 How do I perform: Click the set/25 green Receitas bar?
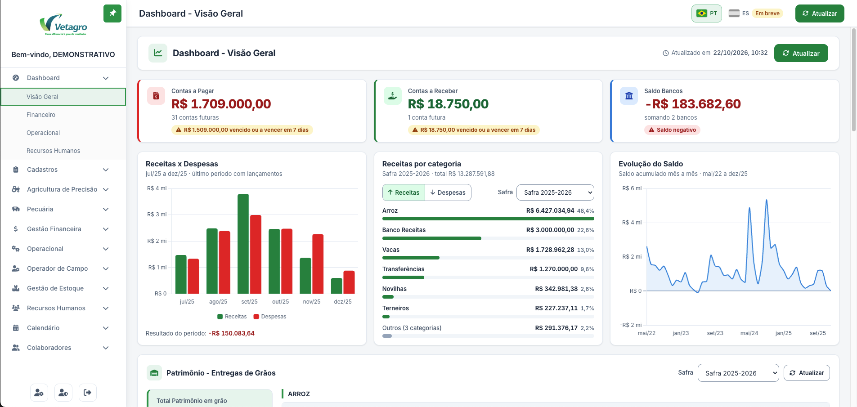point(243,244)
